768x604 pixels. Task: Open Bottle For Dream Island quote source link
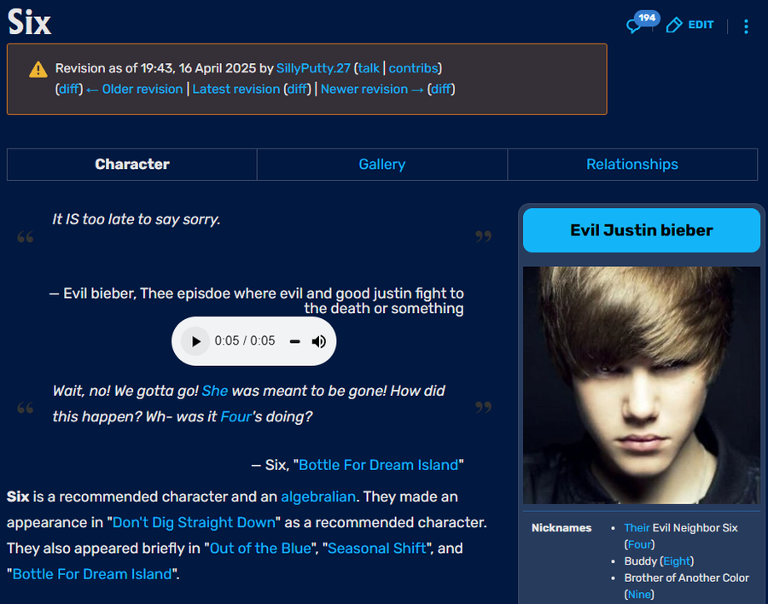point(379,465)
